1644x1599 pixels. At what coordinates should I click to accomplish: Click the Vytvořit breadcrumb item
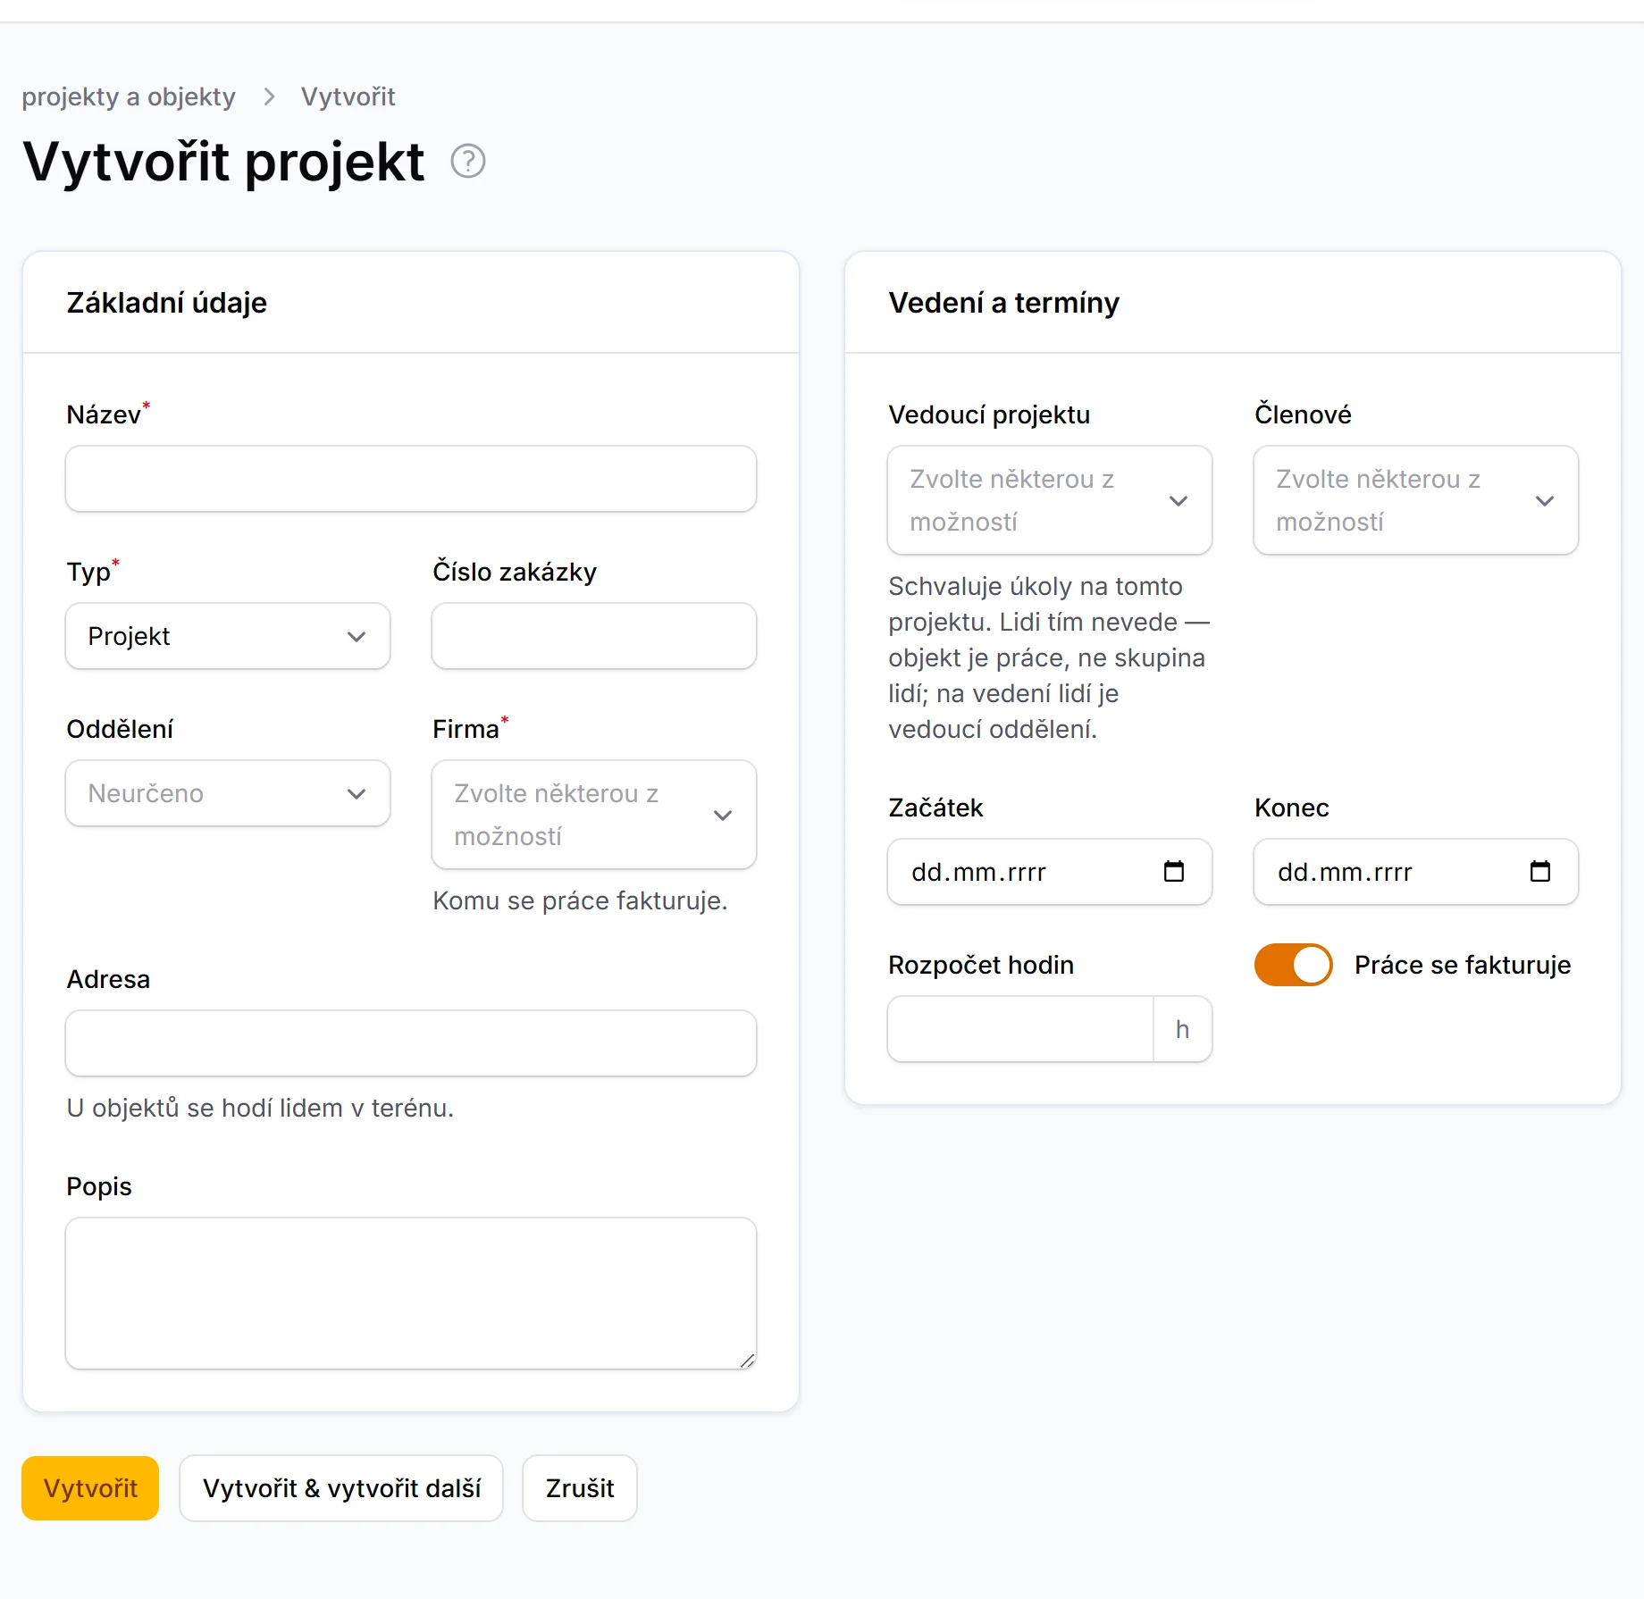(348, 96)
